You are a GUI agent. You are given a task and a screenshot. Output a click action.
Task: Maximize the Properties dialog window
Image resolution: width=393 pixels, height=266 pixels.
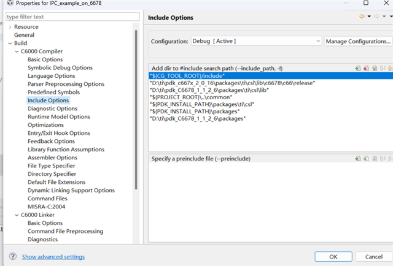pyautogui.click(x=366, y=3)
